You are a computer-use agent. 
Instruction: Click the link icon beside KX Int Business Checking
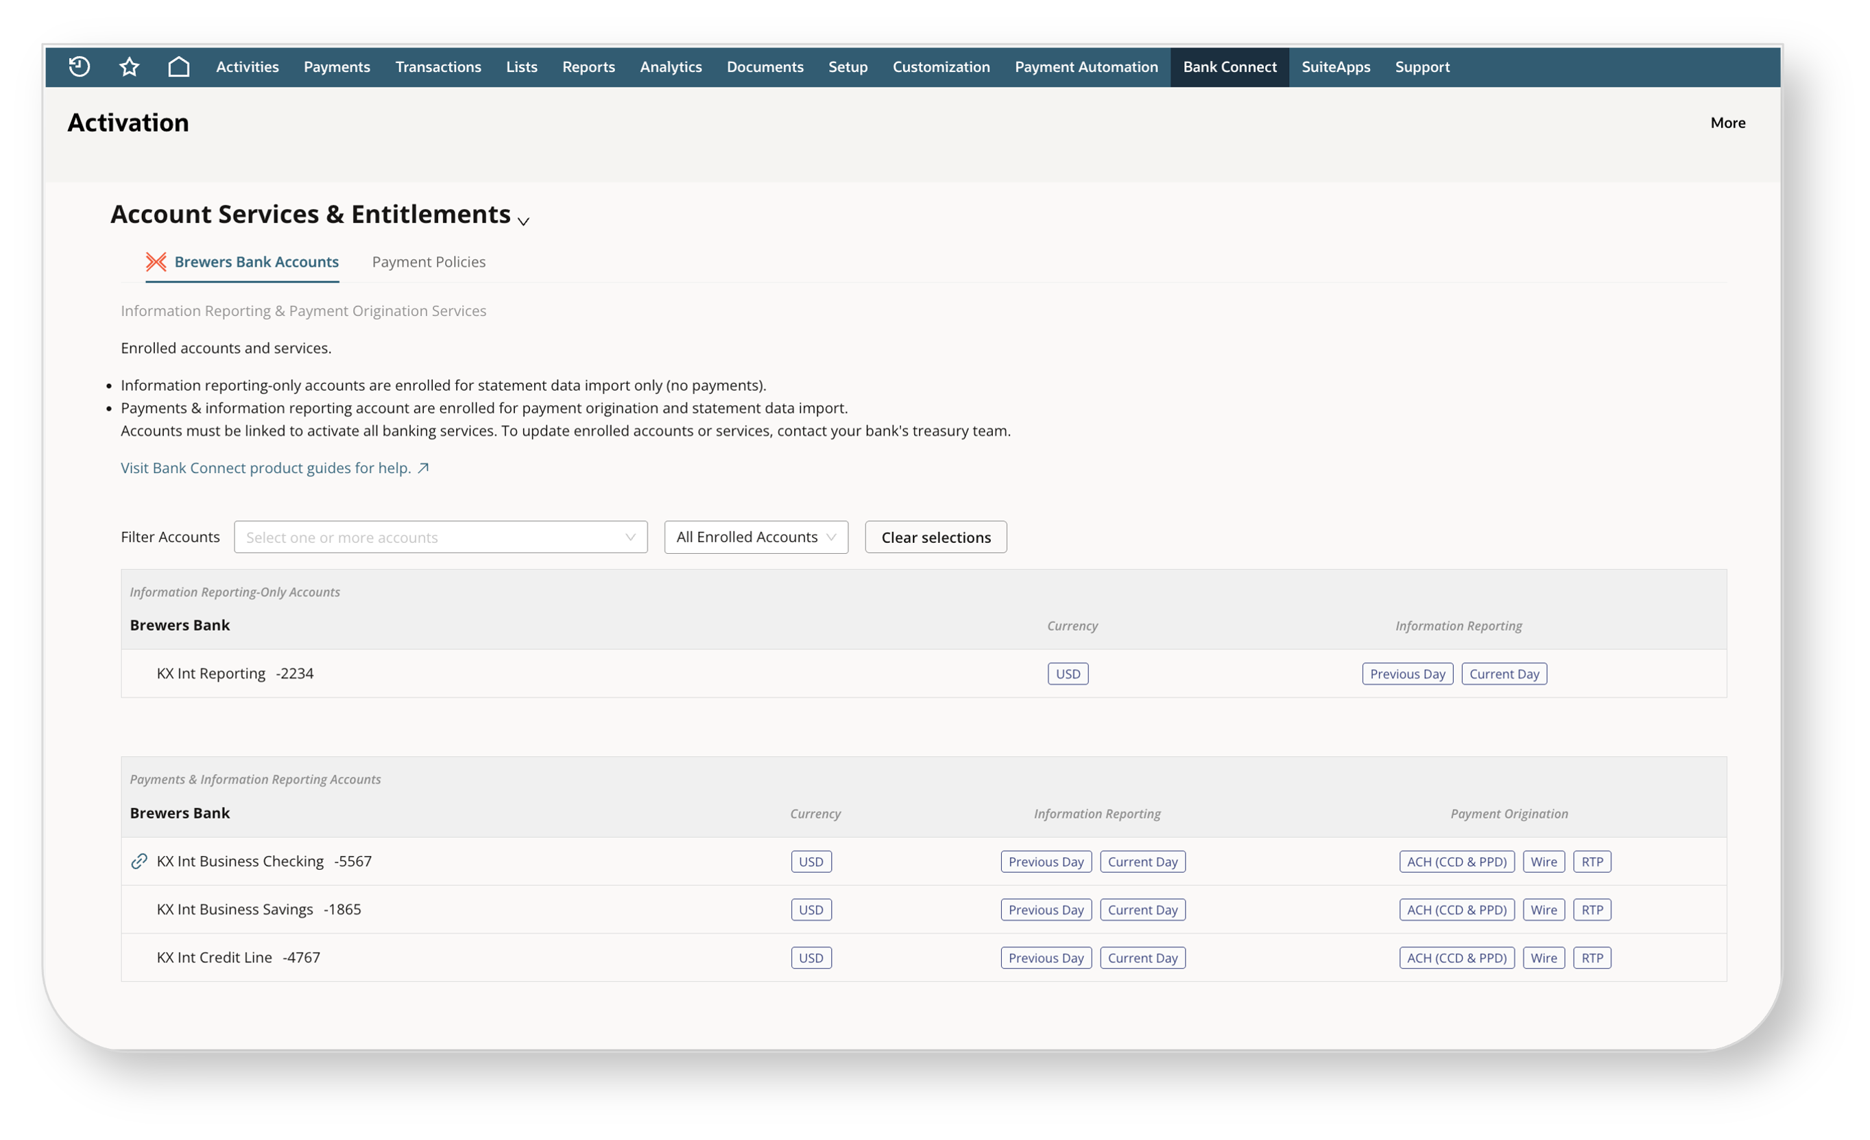tap(139, 862)
